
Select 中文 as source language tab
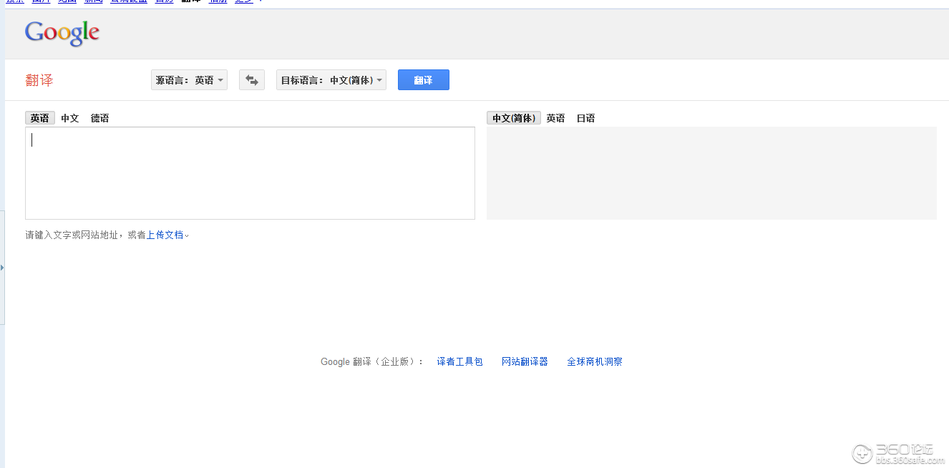tap(70, 118)
